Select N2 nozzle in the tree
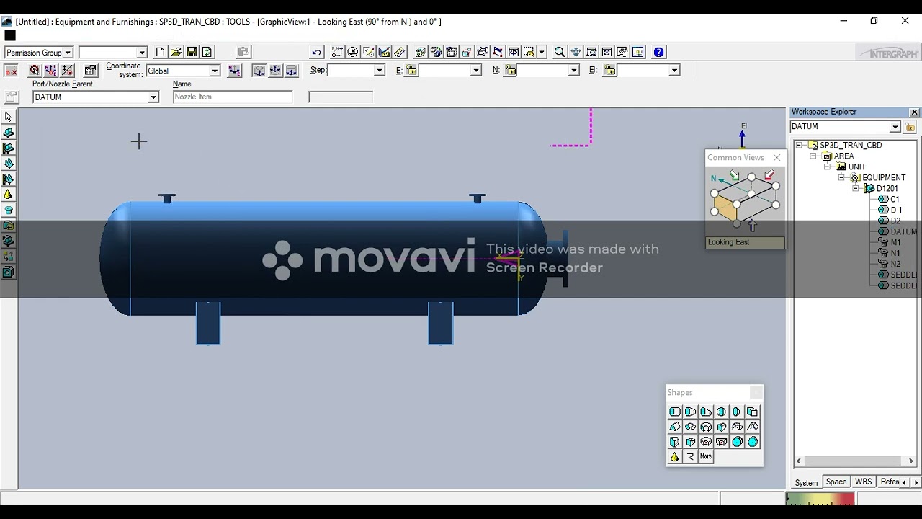 [895, 264]
